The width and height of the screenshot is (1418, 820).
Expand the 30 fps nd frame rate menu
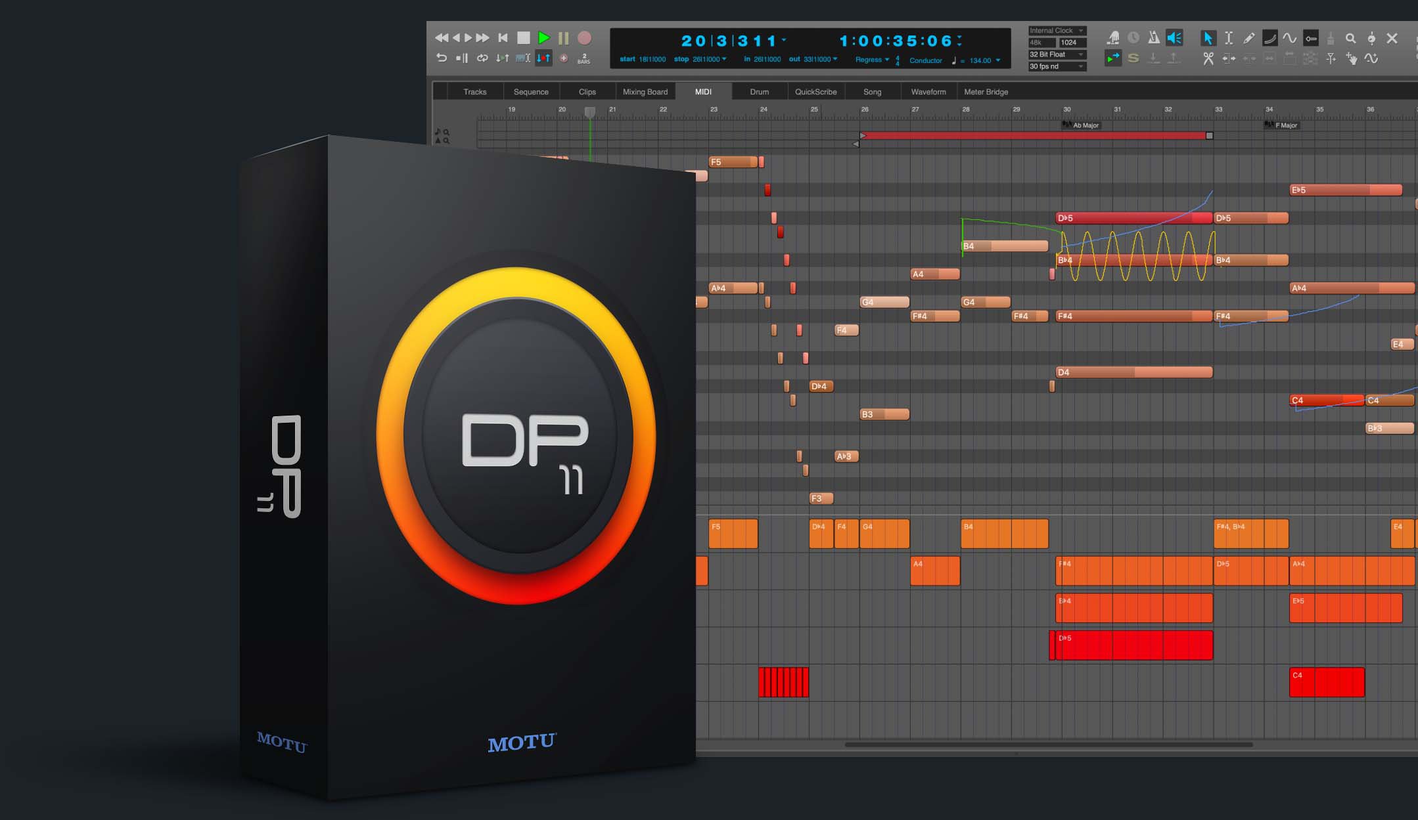click(x=1057, y=66)
